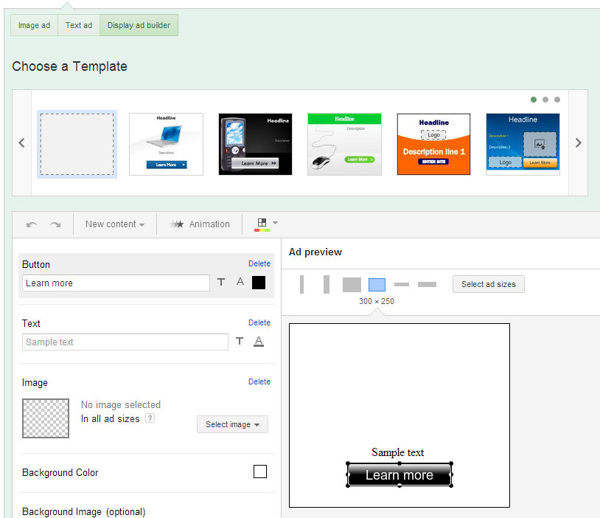
Task: Select the skyscraper ad size in preview
Action: [302, 283]
